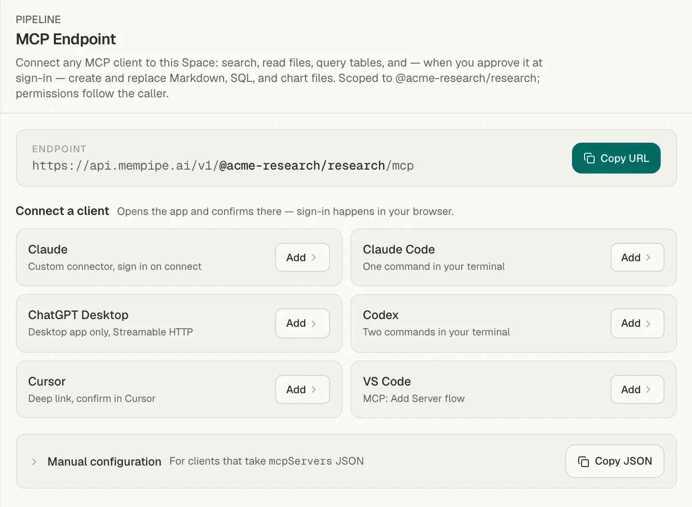This screenshot has height=507, width=692.
Task: Add the Codex client
Action: click(637, 323)
